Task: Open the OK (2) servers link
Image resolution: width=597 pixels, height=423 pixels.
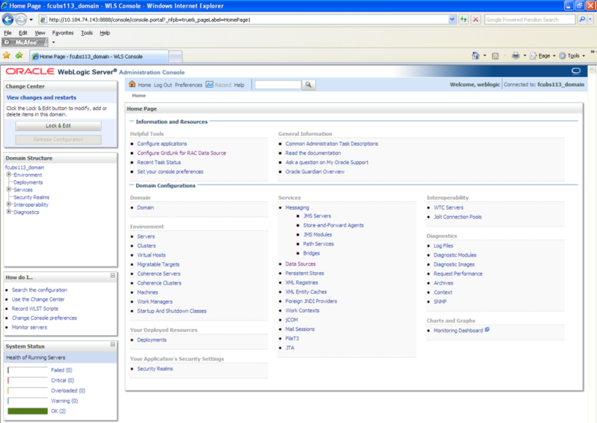Action: tap(58, 411)
